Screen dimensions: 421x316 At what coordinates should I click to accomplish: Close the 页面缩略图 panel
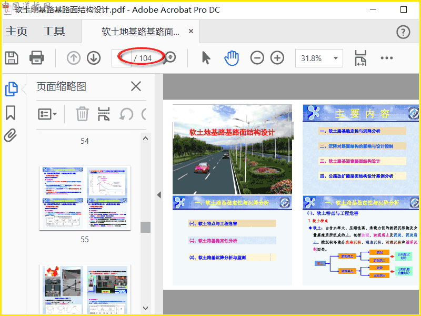pyautogui.click(x=136, y=86)
